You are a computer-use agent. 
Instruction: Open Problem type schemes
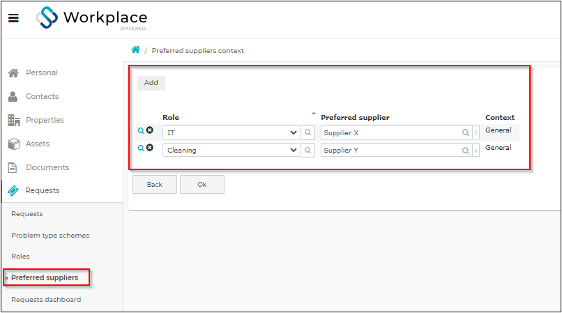50,236
